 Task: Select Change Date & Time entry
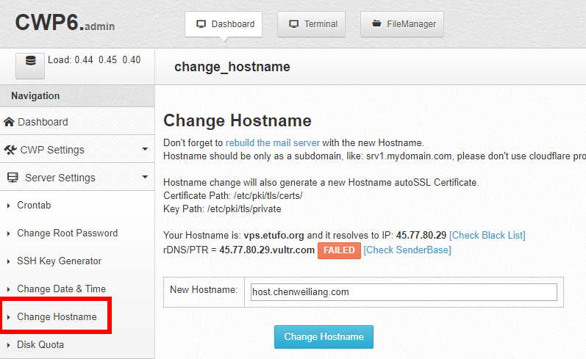pos(61,289)
